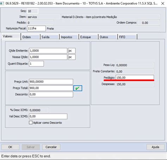Click the Seq field showing 10
Viewport: 167px width, 160px height.
[32, 11]
